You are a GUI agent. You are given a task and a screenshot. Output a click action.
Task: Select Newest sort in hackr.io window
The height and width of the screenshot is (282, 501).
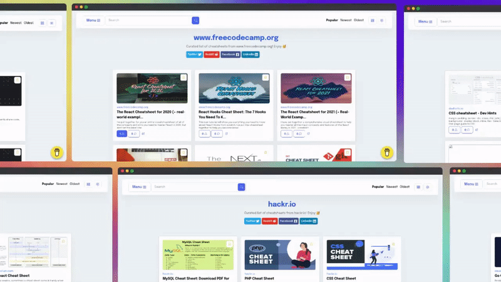click(x=392, y=187)
